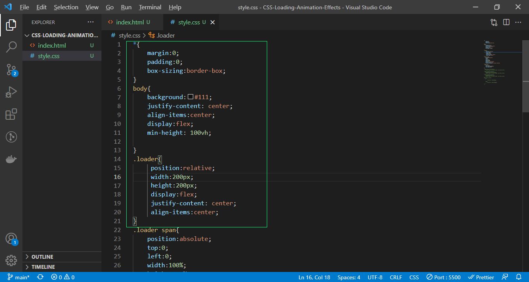This screenshot has height=282, width=529.
Task: Open the Run menu
Action: pos(126,7)
